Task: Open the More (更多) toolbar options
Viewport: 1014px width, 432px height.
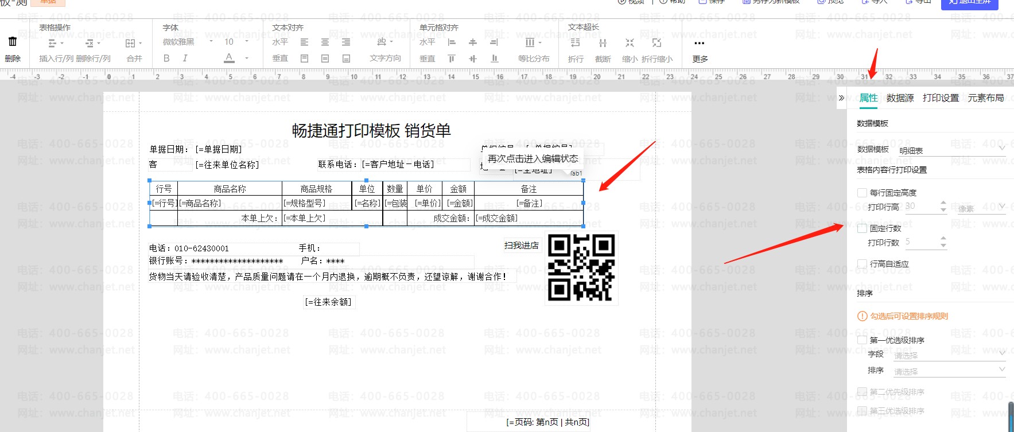Action: pos(699,43)
